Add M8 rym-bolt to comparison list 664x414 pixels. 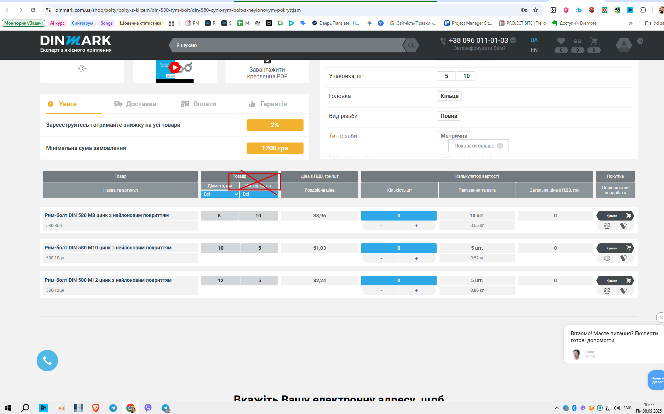607,226
